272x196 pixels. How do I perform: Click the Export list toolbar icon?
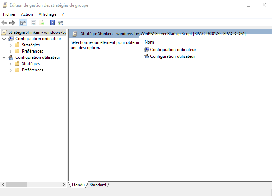click(x=42, y=23)
